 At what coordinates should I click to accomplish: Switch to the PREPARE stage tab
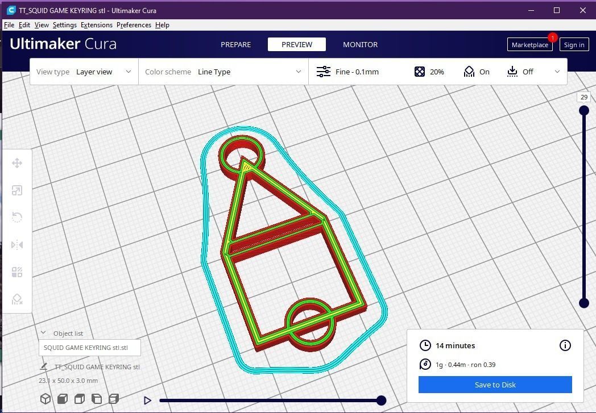click(235, 44)
